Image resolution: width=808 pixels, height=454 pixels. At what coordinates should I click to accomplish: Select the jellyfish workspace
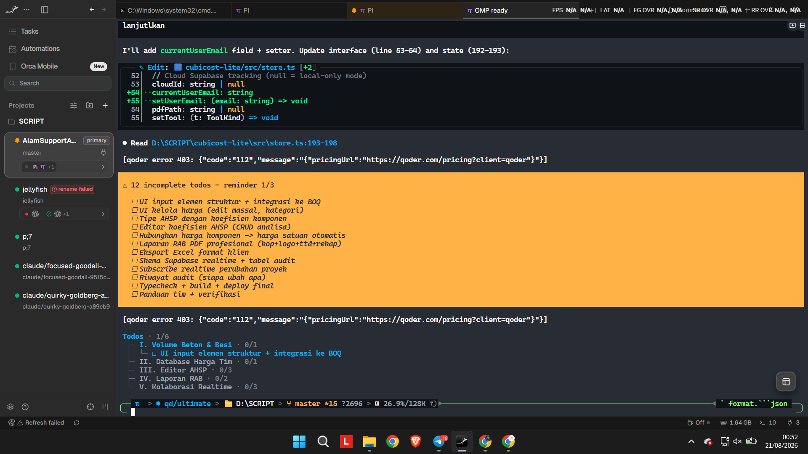[35, 190]
